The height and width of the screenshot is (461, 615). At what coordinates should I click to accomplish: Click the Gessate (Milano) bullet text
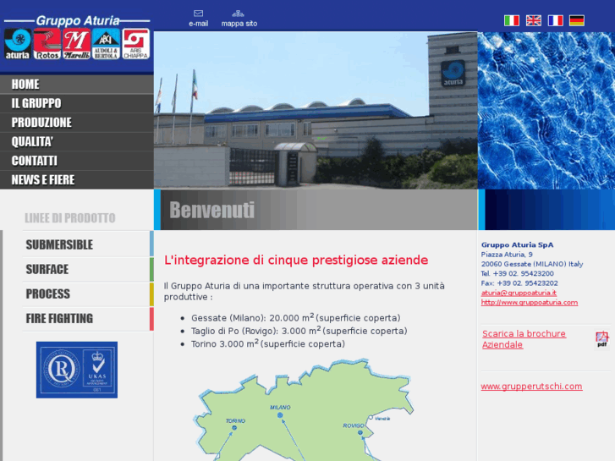(296, 317)
